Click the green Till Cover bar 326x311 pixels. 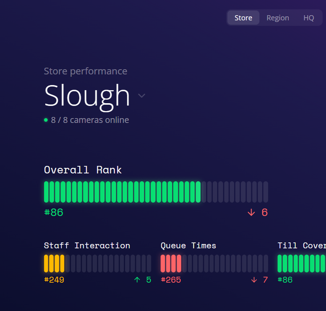pos(301,263)
